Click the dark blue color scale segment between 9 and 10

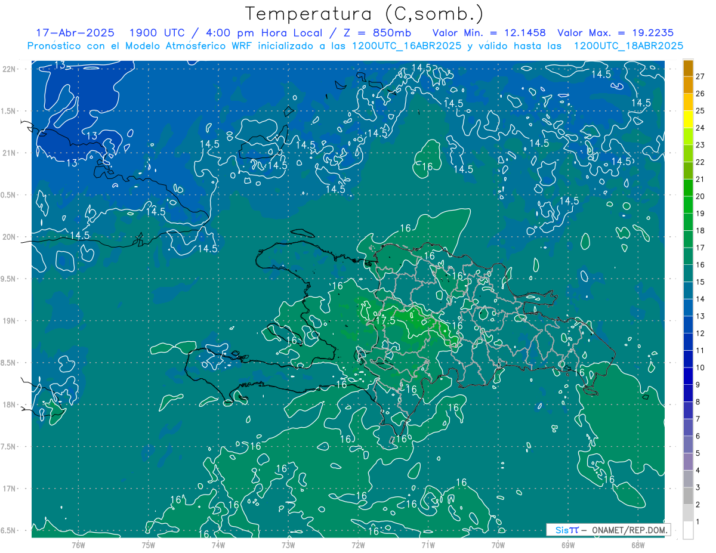tap(688, 376)
